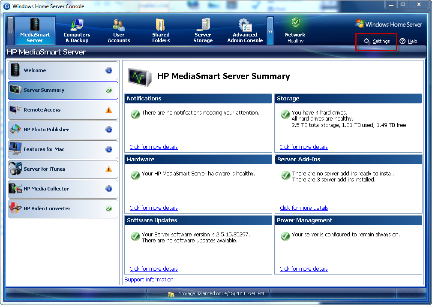Click the Features for Mac info icon
Image resolution: width=432 pixels, height=305 pixels.
click(x=109, y=149)
